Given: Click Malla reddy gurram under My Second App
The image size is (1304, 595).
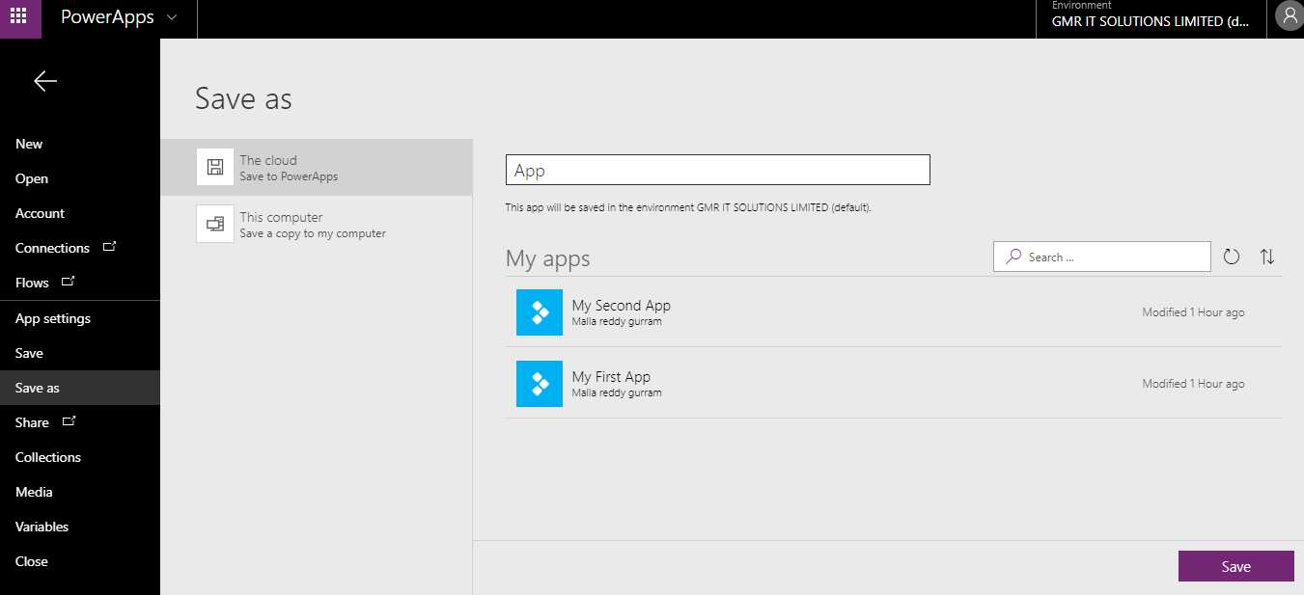Looking at the screenshot, I should pyautogui.click(x=617, y=321).
